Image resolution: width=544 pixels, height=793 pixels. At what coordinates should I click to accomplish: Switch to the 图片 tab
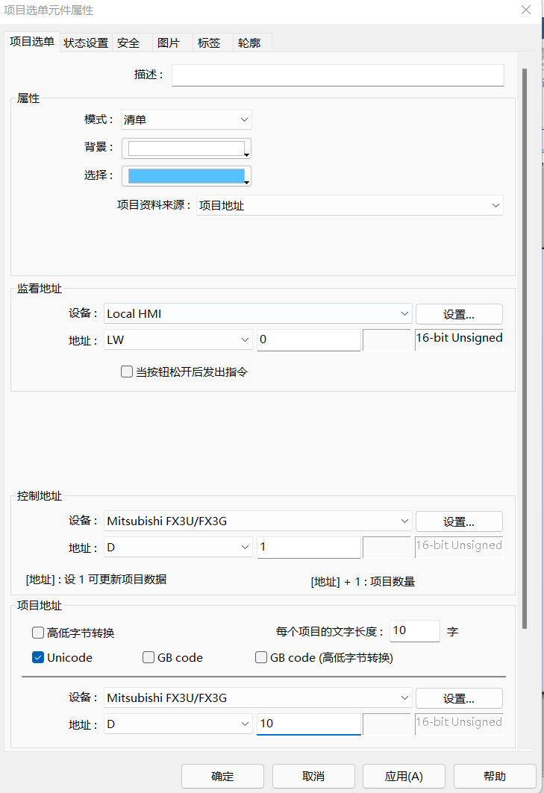[169, 43]
